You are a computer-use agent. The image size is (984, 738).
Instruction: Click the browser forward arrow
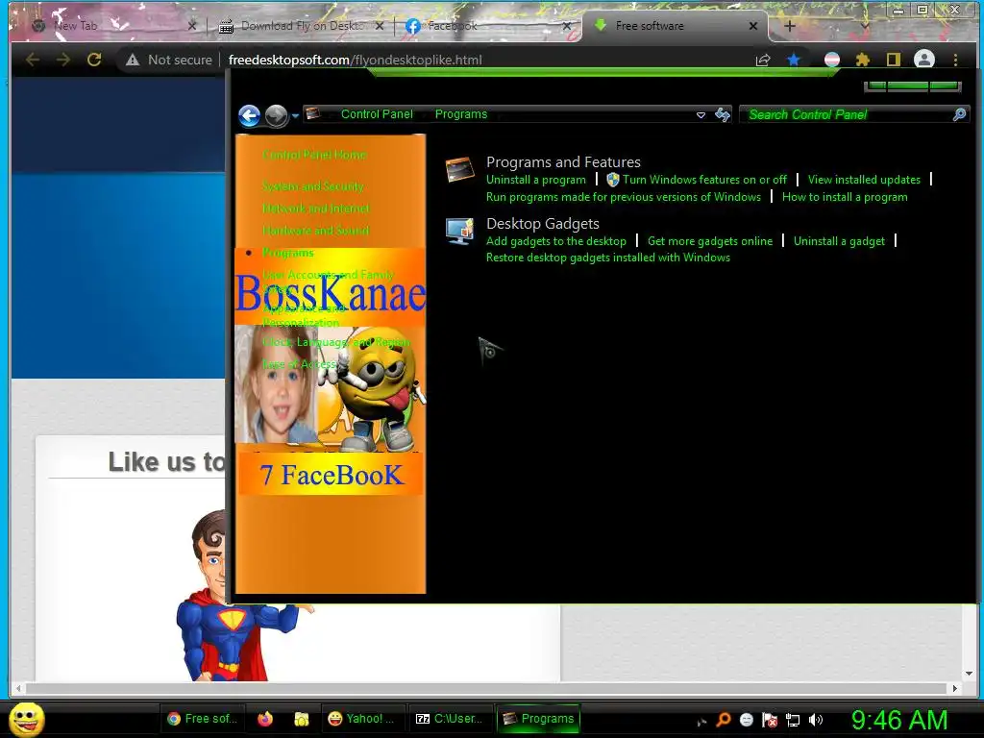(63, 60)
